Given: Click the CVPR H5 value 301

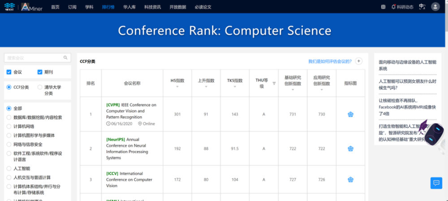Looking at the screenshot, I should [x=177, y=114].
